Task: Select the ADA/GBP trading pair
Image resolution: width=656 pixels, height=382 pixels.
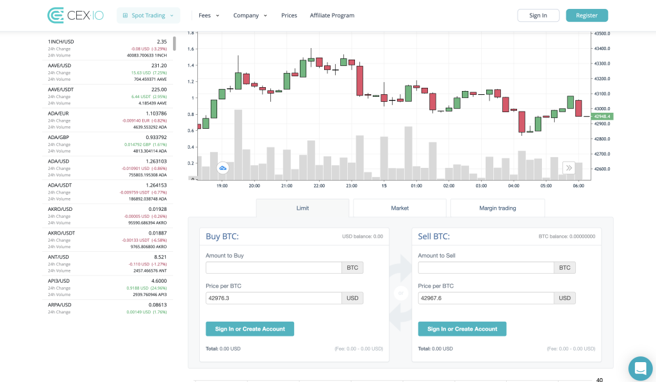Action: pyautogui.click(x=107, y=144)
